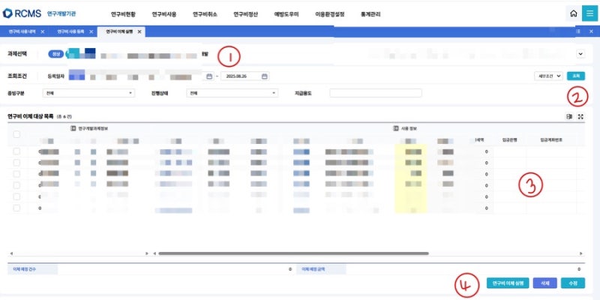Check the fourth row's checkbox
Image resolution: width=600 pixels, height=300 pixels.
point(16,185)
